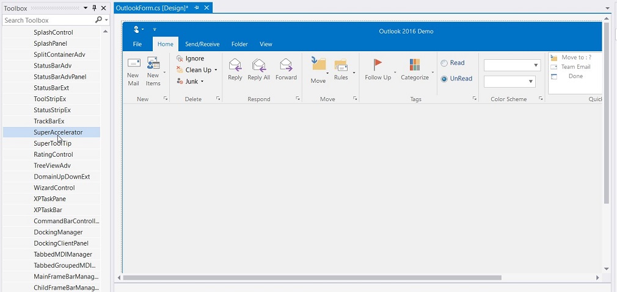Image resolution: width=617 pixels, height=292 pixels.
Task: Select TreeViewAdv in the Toolbox
Action: point(51,166)
